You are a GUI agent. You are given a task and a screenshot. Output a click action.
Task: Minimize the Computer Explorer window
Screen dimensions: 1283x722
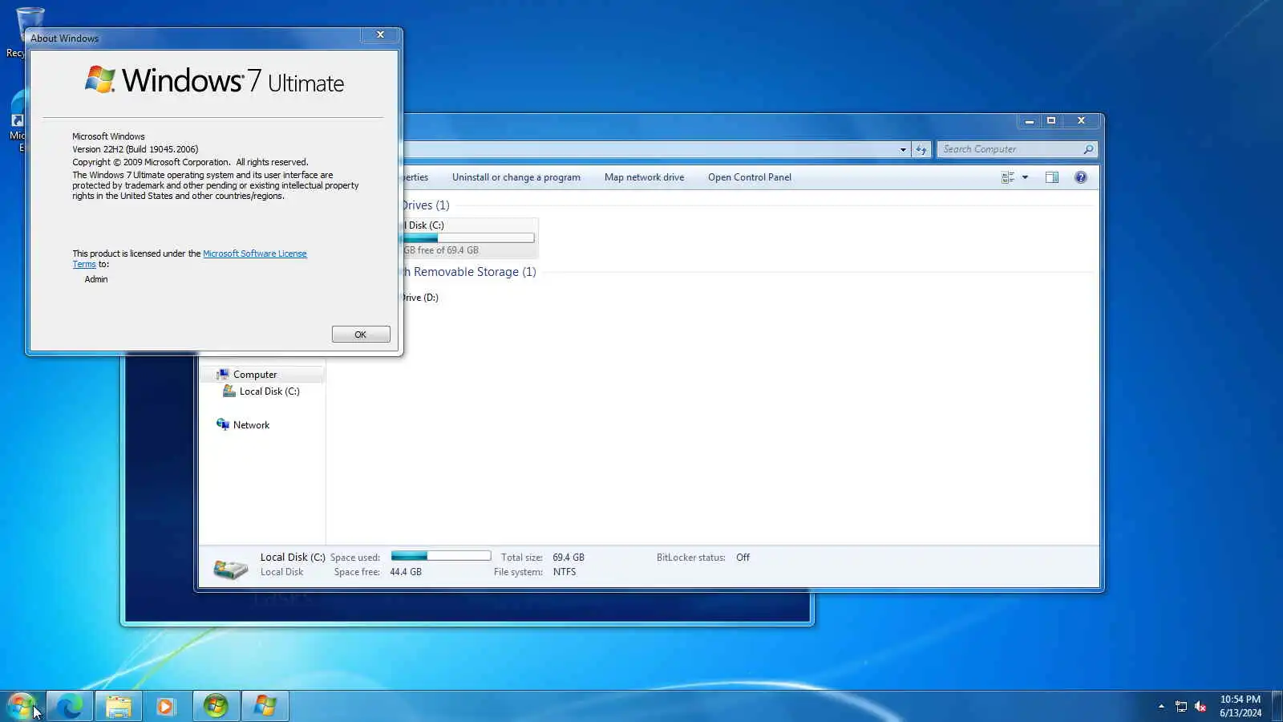click(x=1030, y=121)
